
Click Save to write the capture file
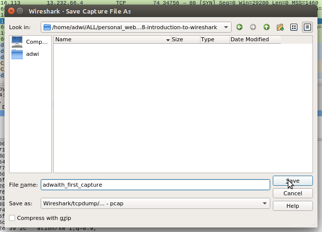pyautogui.click(x=293, y=181)
